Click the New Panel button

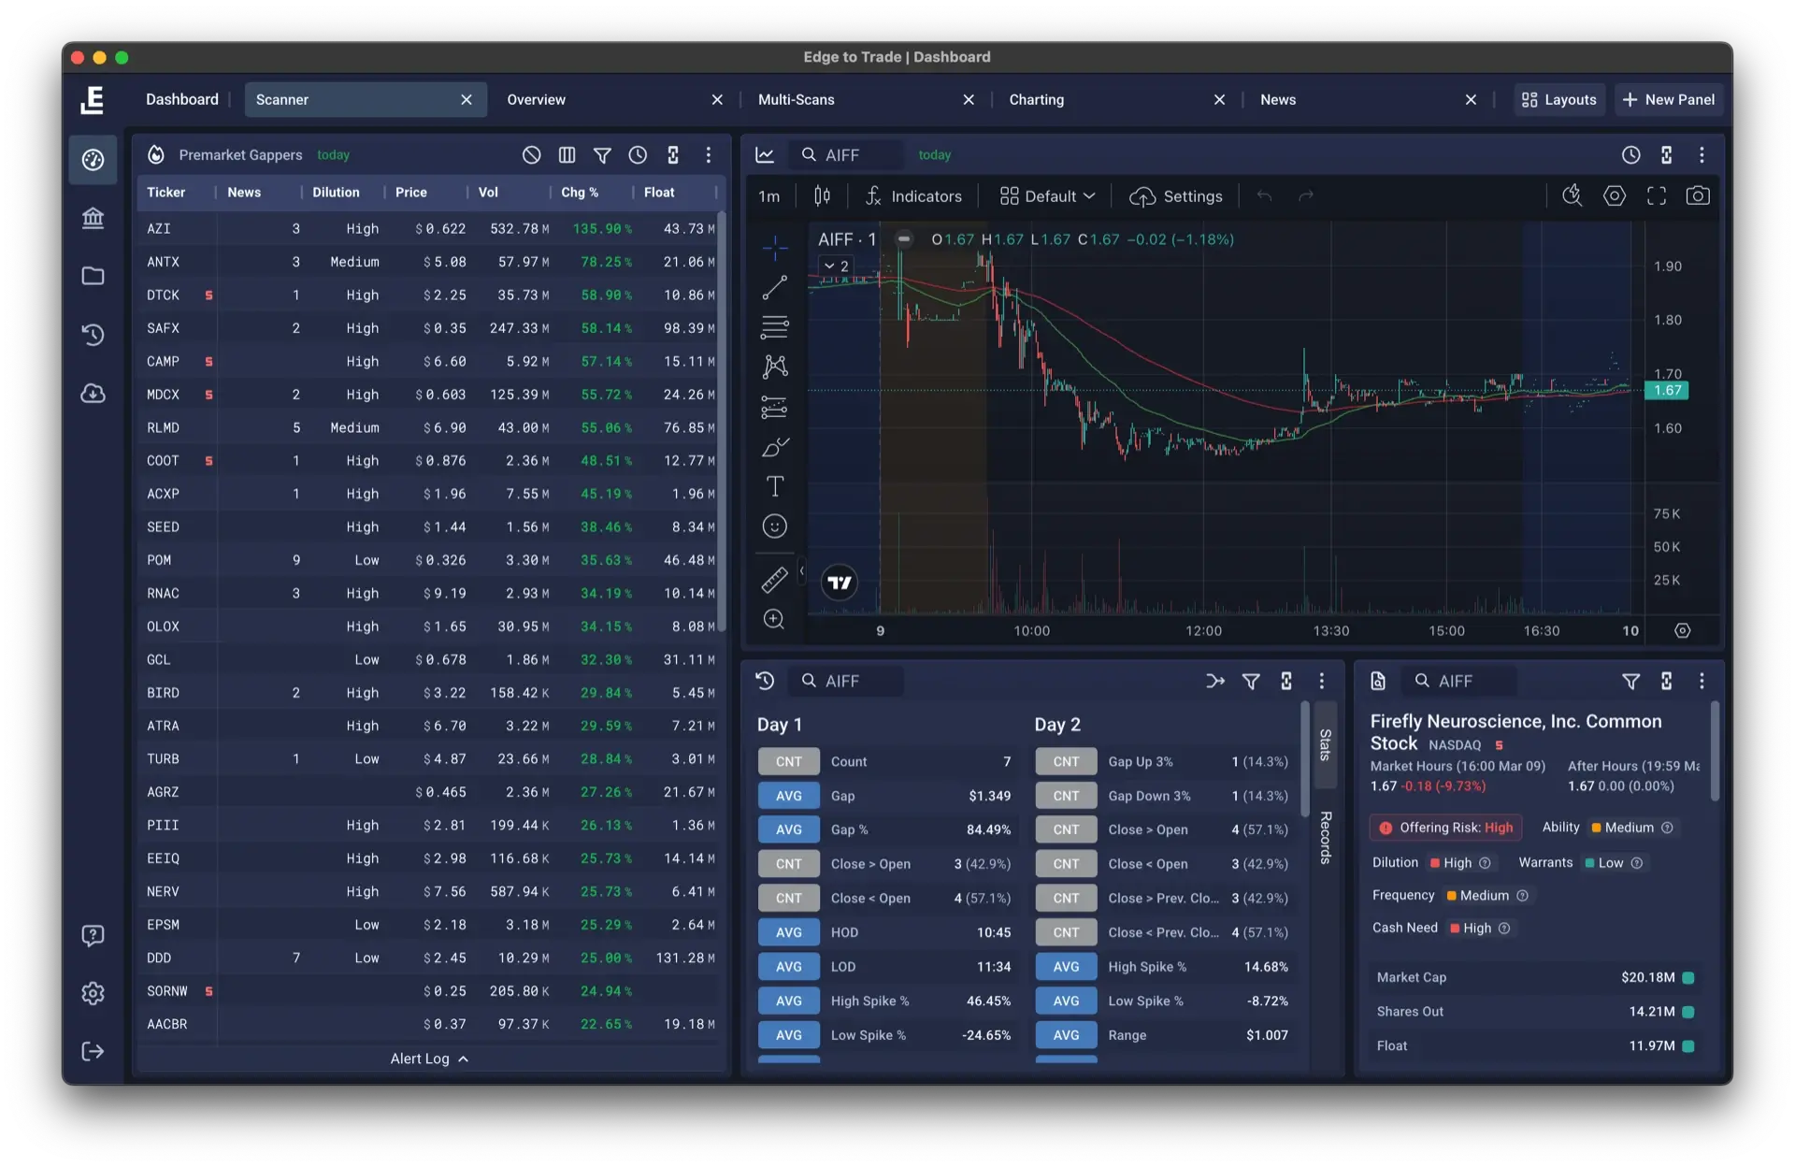tap(1669, 100)
